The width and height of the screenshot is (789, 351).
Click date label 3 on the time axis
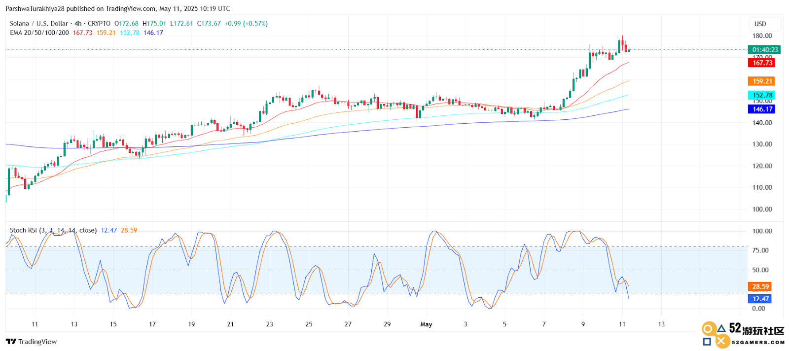point(466,324)
